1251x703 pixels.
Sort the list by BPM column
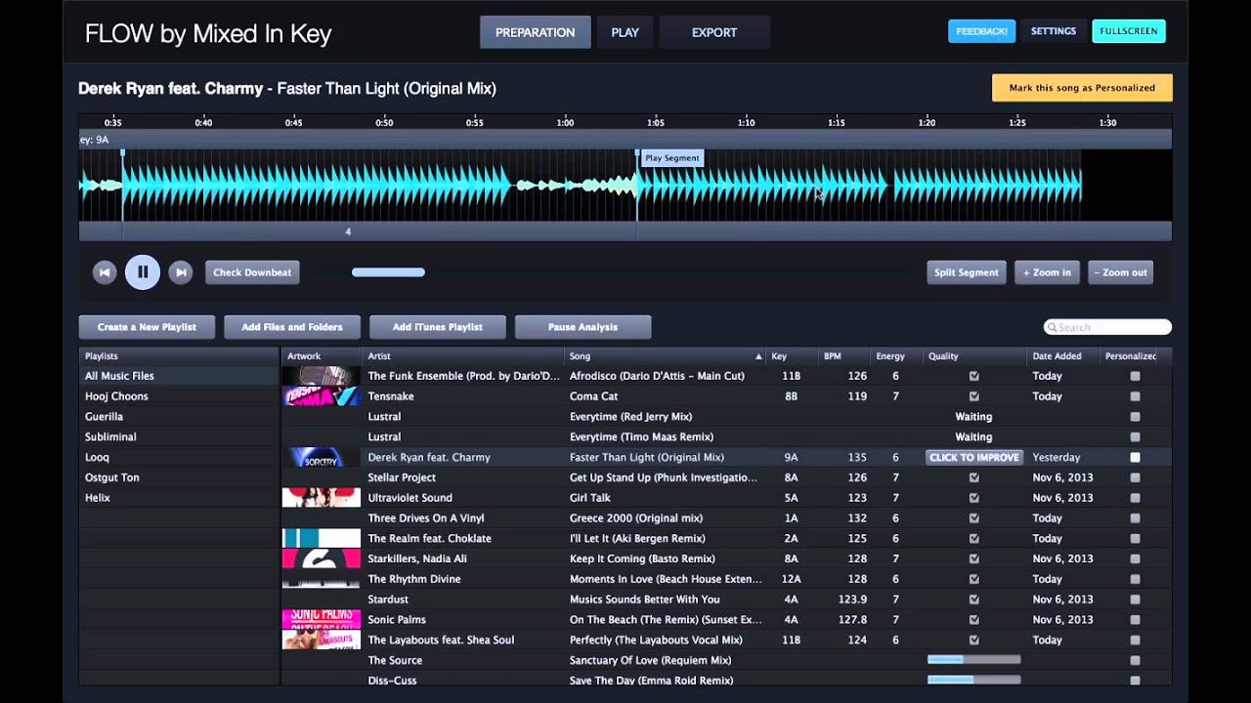[844, 356]
